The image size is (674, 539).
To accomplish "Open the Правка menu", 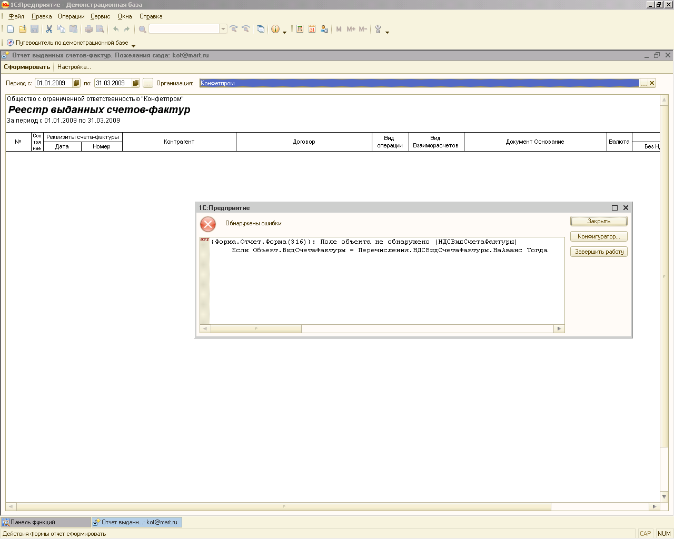I will click(x=42, y=16).
